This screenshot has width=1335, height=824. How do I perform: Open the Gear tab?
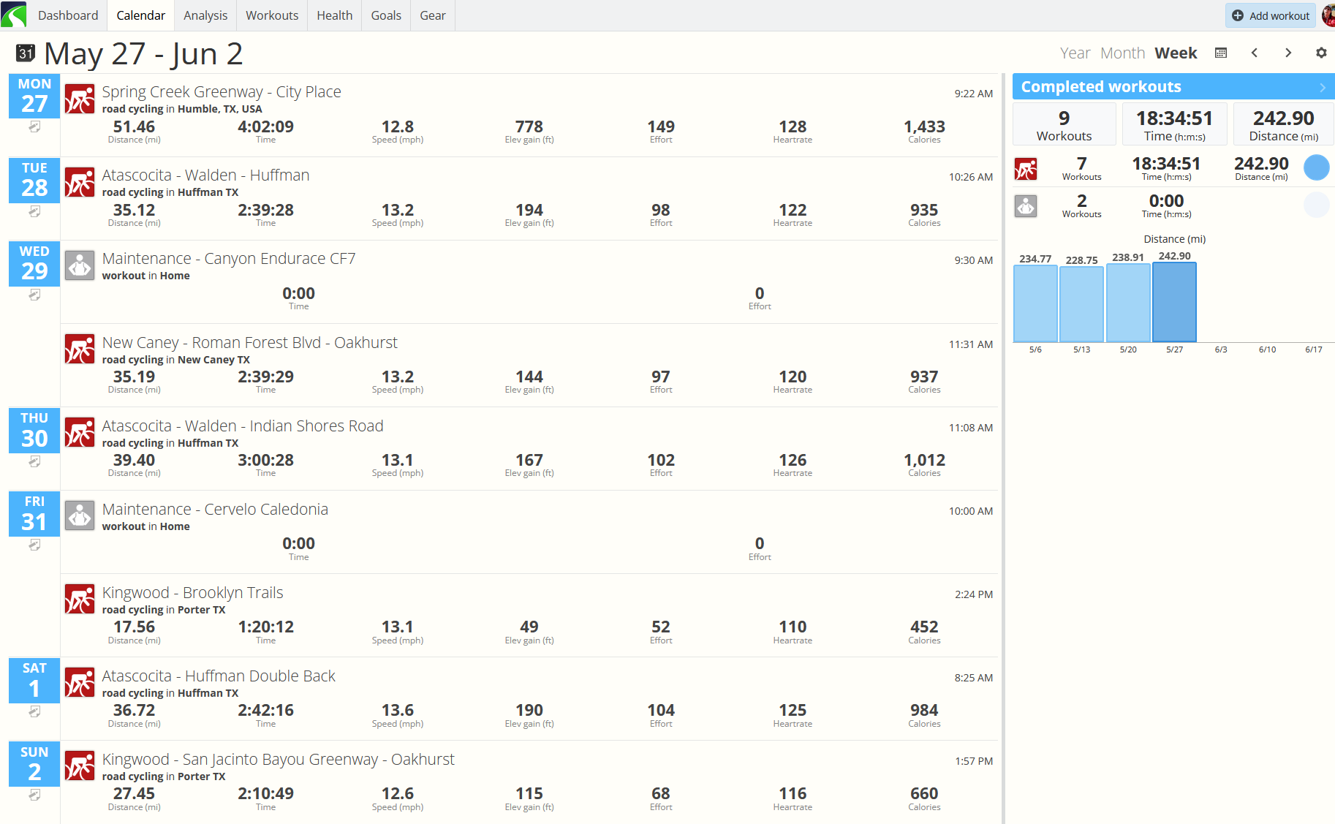(433, 15)
